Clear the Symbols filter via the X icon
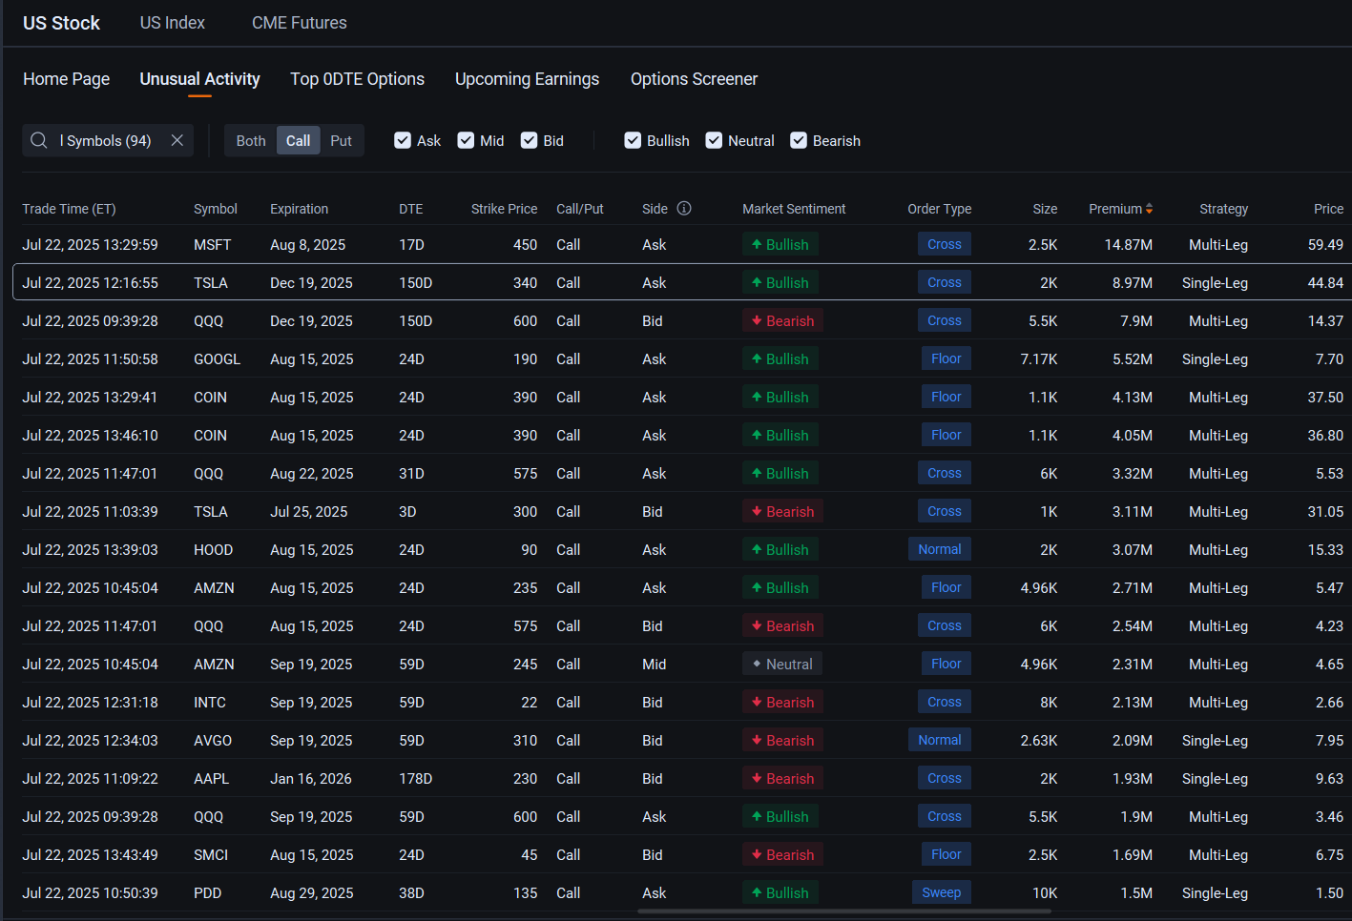Image resolution: width=1352 pixels, height=921 pixels. 177,140
